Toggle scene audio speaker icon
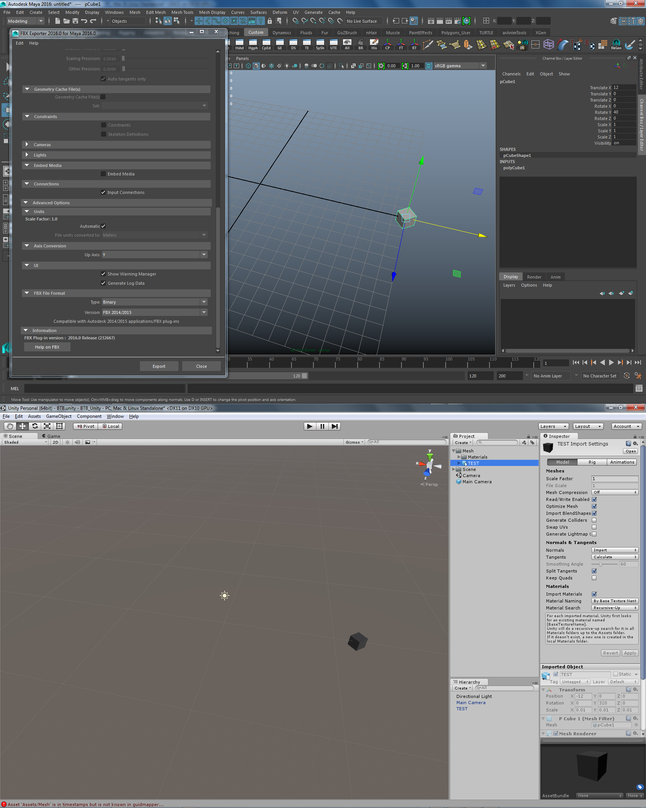Viewport: 646px width, 808px height. click(x=77, y=442)
